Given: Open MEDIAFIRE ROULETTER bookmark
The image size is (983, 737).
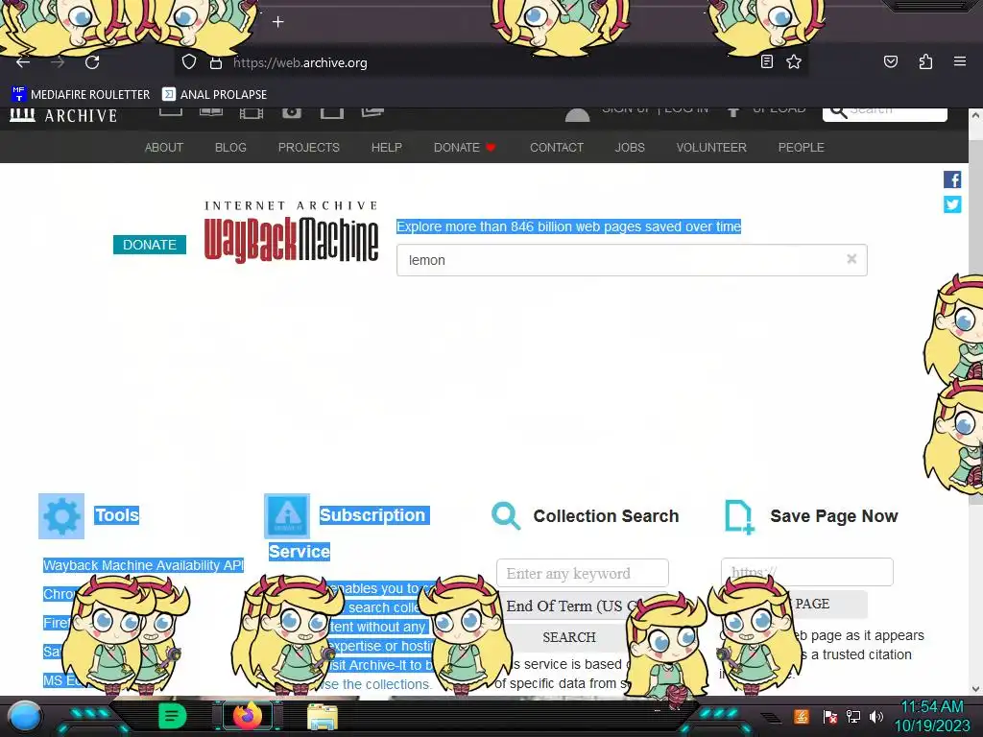Looking at the screenshot, I should (x=81, y=94).
